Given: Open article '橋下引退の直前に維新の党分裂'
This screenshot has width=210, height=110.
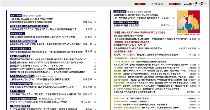Looking at the screenshot, I should click(x=128, y=36).
